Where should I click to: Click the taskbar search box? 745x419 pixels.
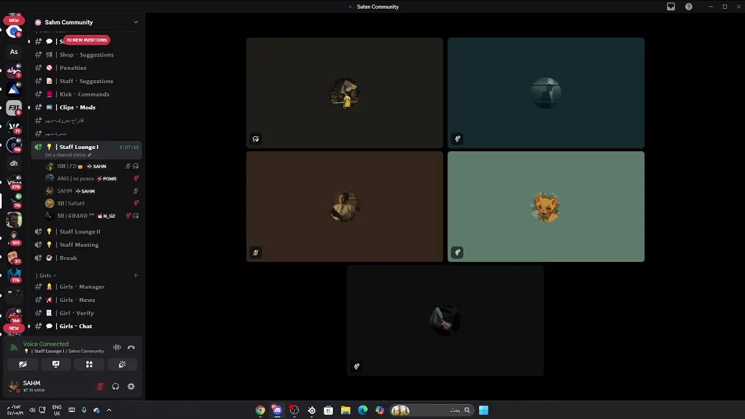click(431, 410)
